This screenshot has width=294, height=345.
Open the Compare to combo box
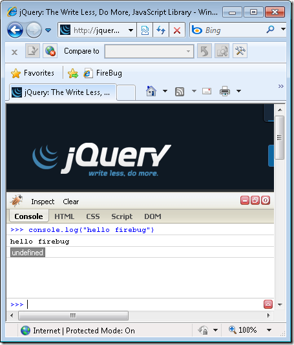tap(149, 51)
